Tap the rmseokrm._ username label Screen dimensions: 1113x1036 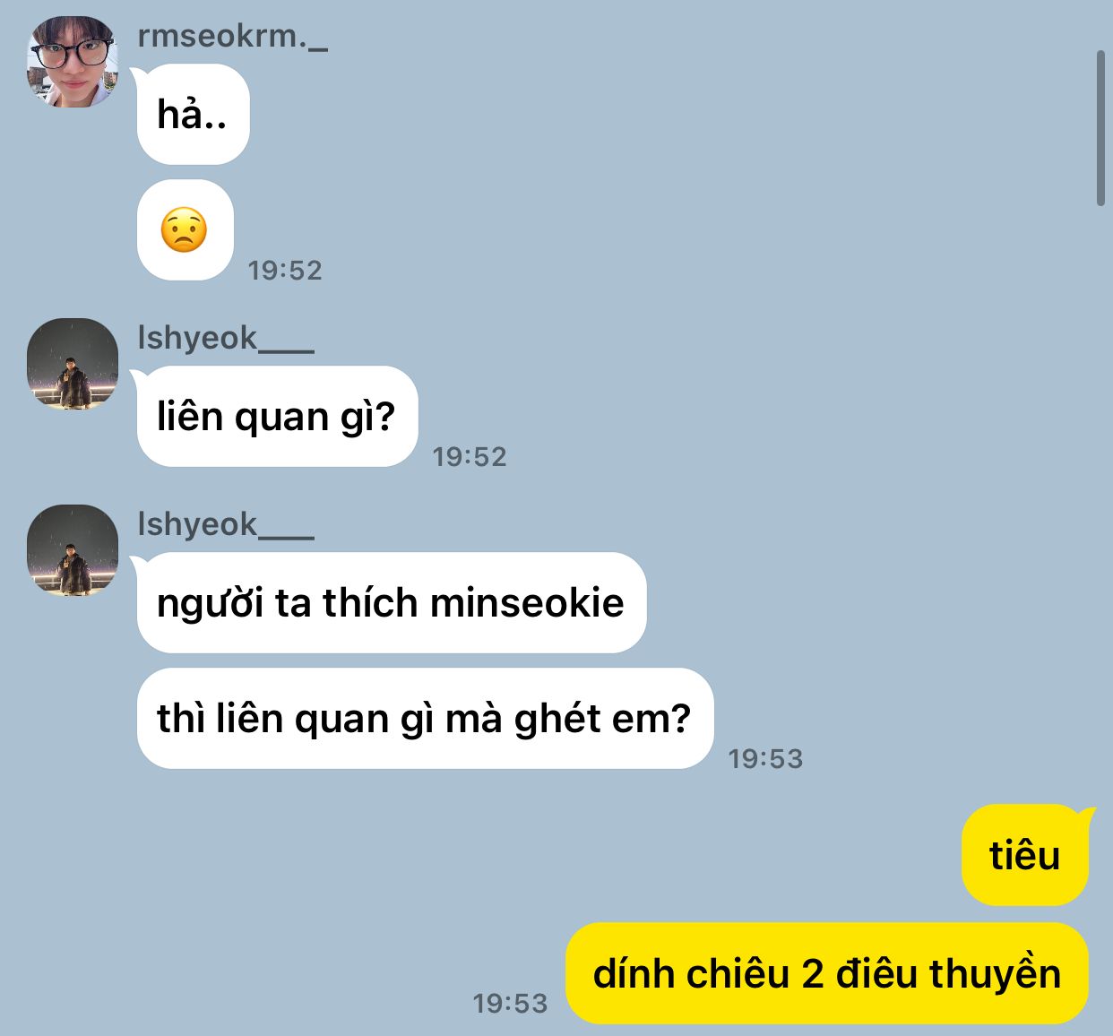[x=232, y=37]
